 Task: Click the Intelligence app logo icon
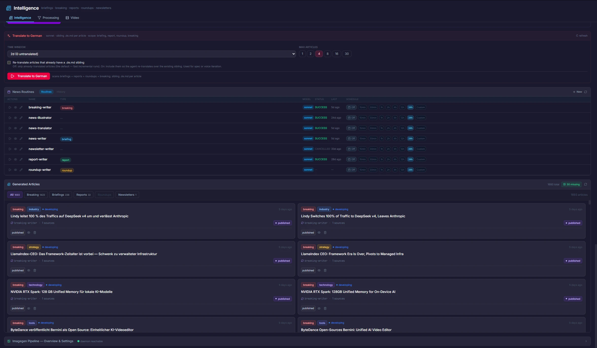(9, 8)
